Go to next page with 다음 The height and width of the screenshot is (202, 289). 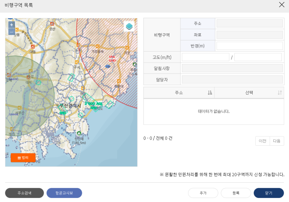[x=277, y=141]
